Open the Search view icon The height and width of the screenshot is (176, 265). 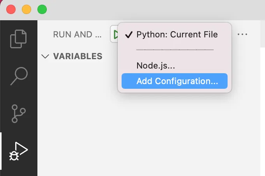(x=19, y=76)
